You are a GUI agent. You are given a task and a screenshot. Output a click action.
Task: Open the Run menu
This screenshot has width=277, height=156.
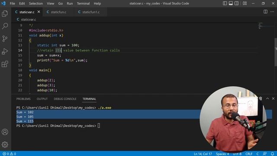coord(70,3)
